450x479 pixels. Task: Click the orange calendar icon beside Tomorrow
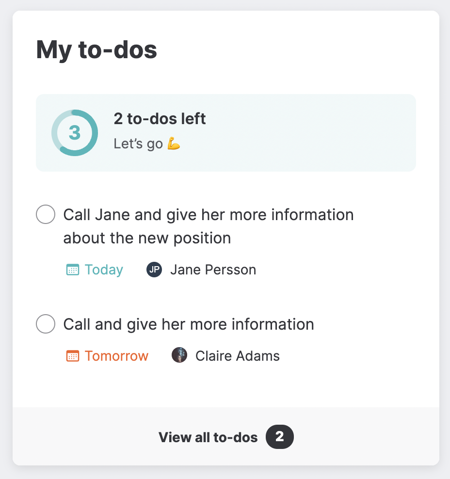pos(72,356)
